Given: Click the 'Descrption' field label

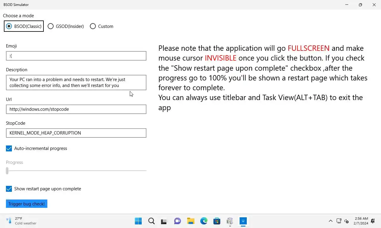Looking at the screenshot, I should (17, 70).
